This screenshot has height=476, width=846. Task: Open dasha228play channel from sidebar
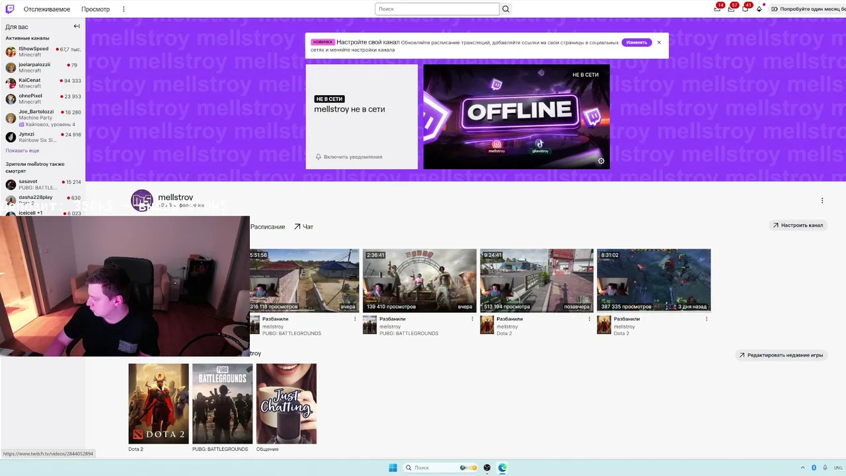[42, 200]
